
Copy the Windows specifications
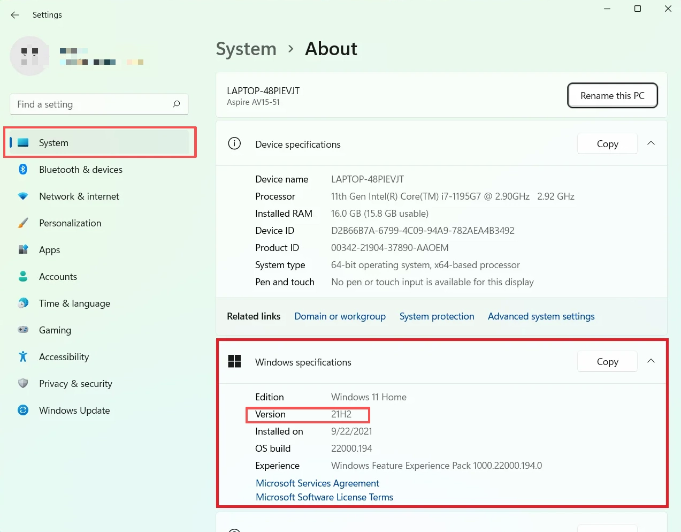tap(608, 361)
